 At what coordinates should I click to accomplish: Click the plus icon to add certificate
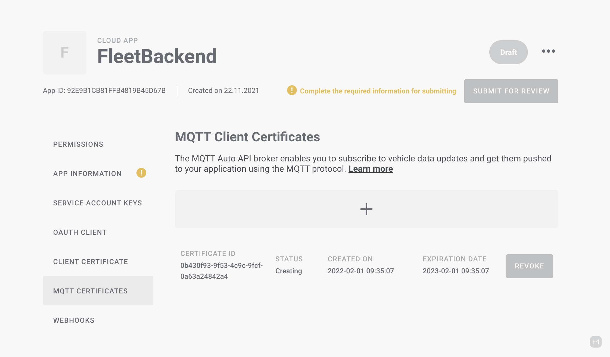coord(366,209)
